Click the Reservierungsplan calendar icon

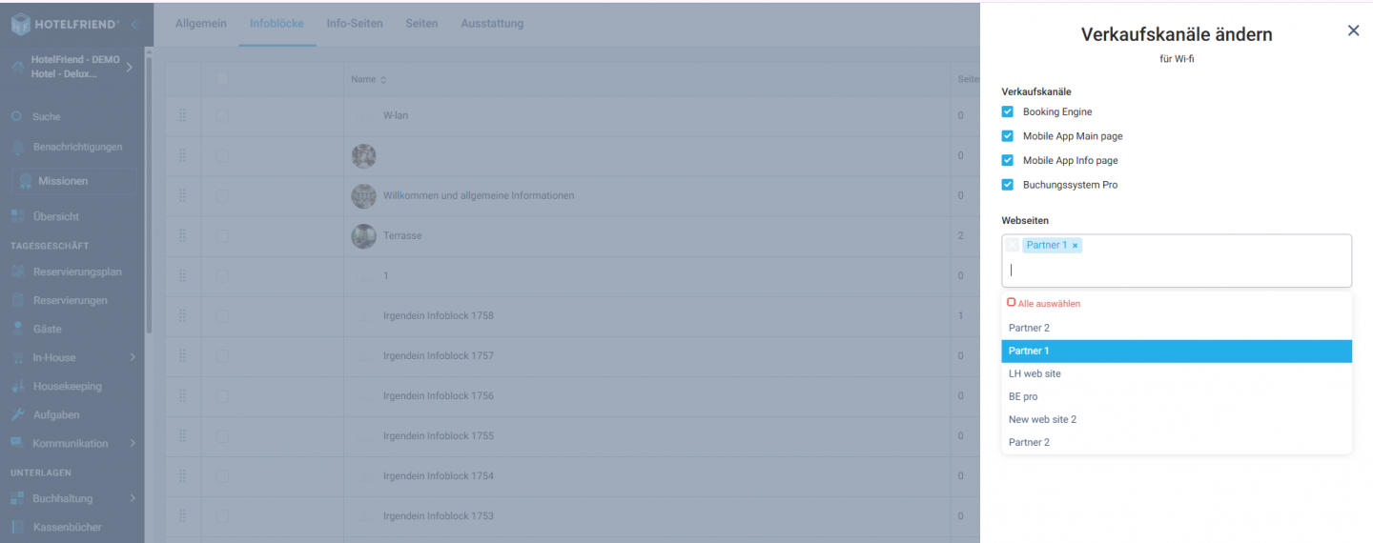click(17, 271)
